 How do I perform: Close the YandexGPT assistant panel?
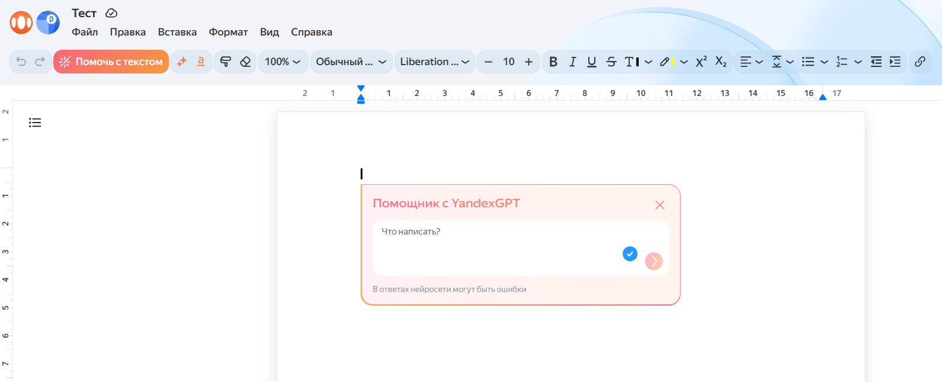coord(660,205)
